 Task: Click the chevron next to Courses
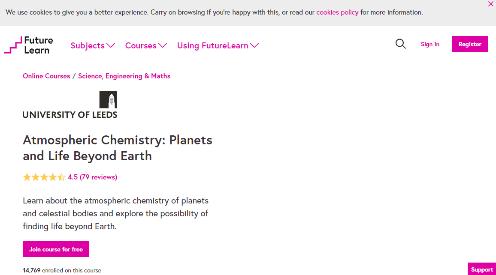163,45
